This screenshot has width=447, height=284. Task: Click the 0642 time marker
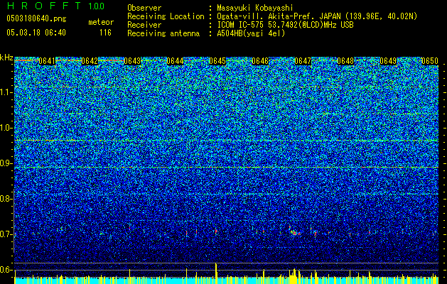[90, 61]
